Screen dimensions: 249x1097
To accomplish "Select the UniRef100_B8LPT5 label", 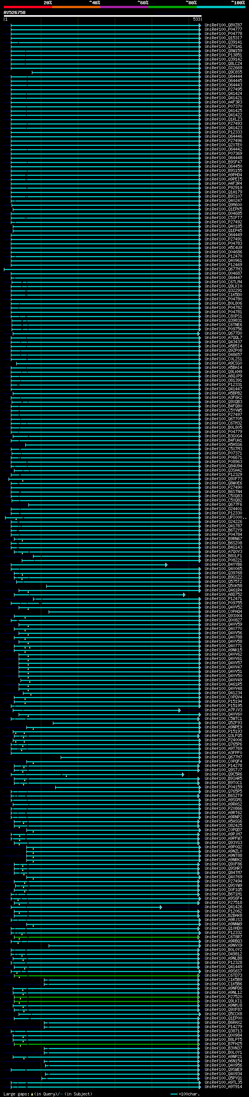I will pos(223,1039).
